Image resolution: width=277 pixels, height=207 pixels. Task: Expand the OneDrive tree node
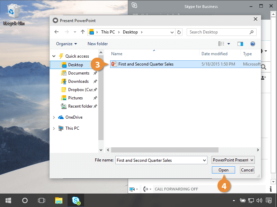[54, 117]
